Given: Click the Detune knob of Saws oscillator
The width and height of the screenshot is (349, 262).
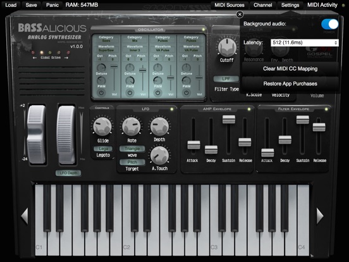Looking at the screenshot, I should pyautogui.click(x=101, y=68).
